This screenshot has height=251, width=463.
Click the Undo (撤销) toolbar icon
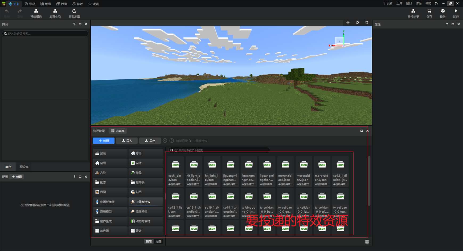click(7, 13)
